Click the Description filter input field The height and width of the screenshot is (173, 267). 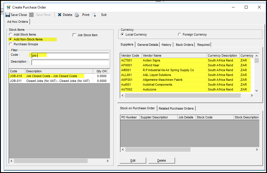[x=70, y=62]
